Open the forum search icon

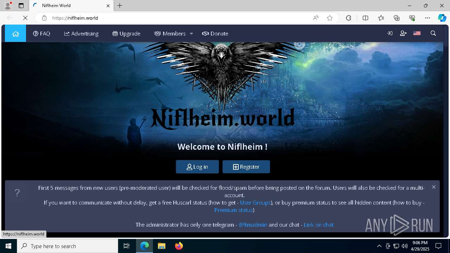(433, 33)
